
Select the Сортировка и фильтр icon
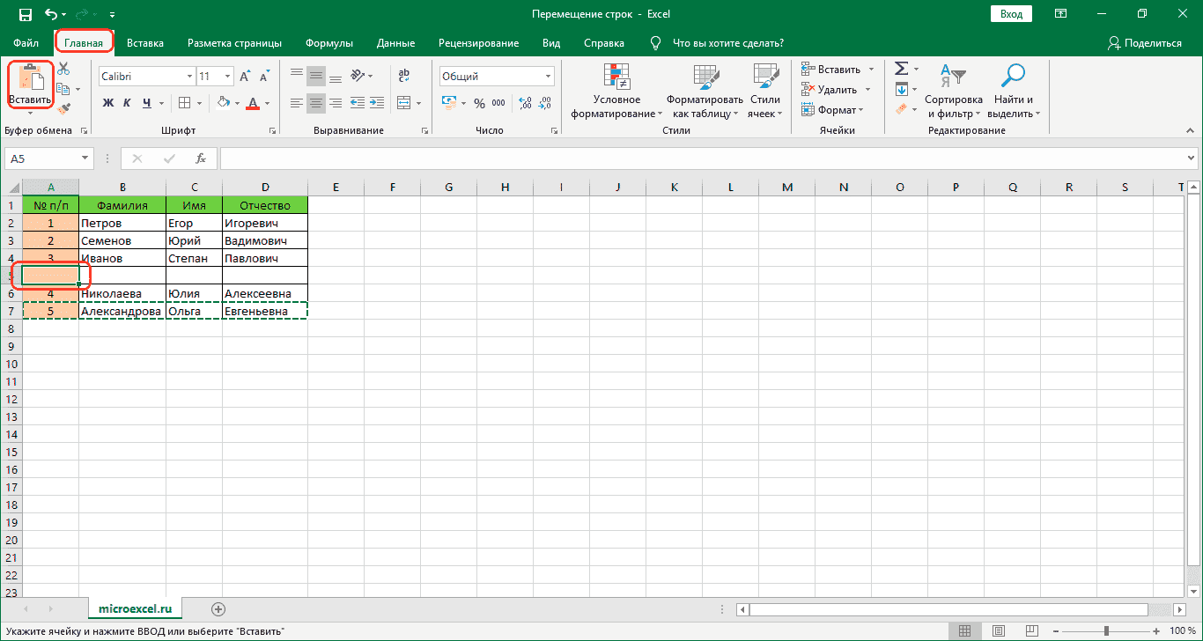954,88
